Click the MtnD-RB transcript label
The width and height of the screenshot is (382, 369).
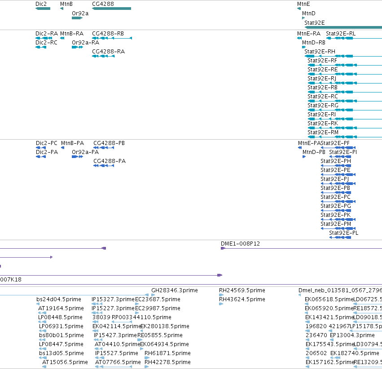(x=314, y=43)
